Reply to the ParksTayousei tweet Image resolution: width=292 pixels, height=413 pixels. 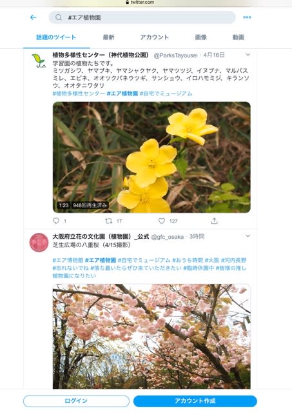click(x=56, y=221)
